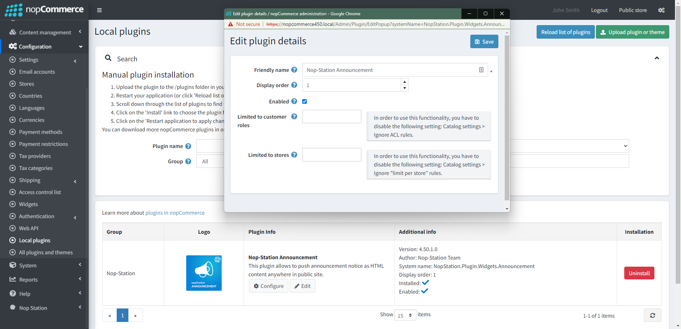Click Upload plugin or theme button
Viewport: 681px width, 329px height.
point(632,32)
